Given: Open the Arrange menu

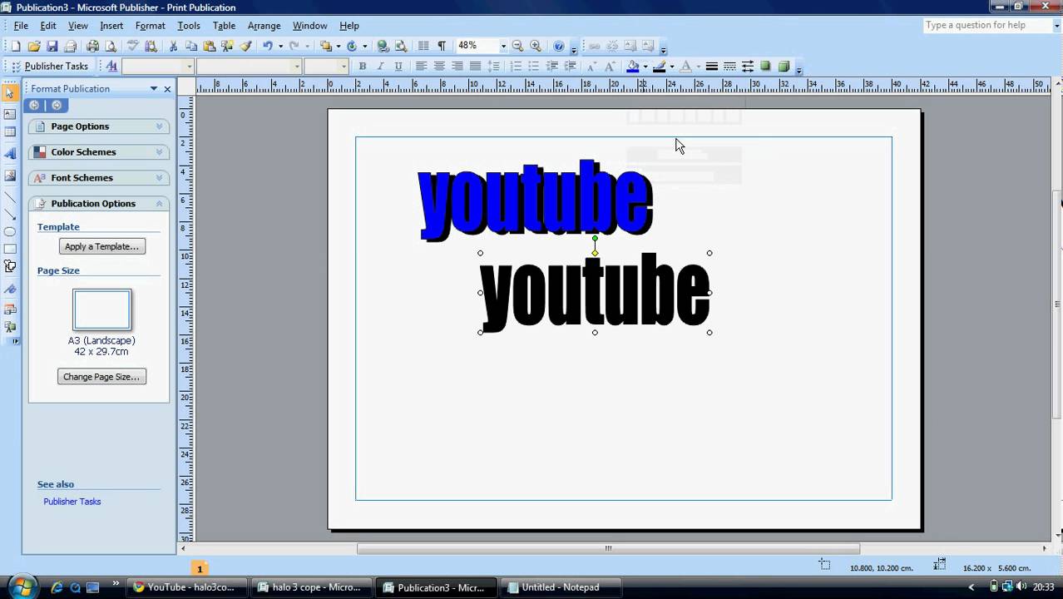Looking at the screenshot, I should (x=264, y=26).
